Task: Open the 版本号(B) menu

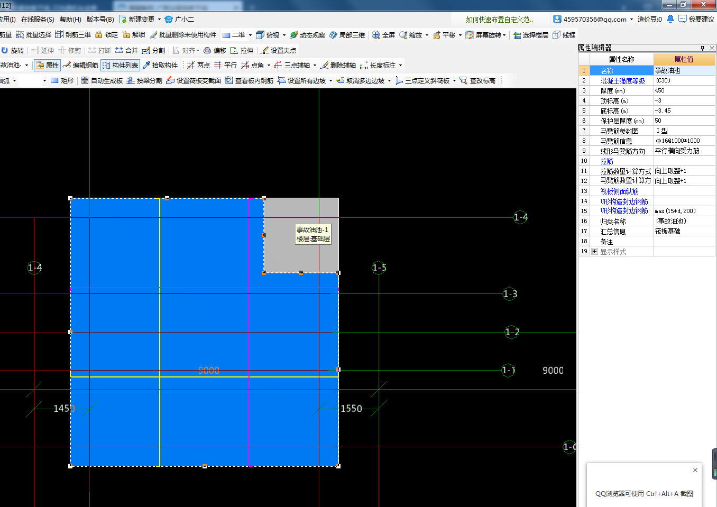Action: pyautogui.click(x=100, y=20)
